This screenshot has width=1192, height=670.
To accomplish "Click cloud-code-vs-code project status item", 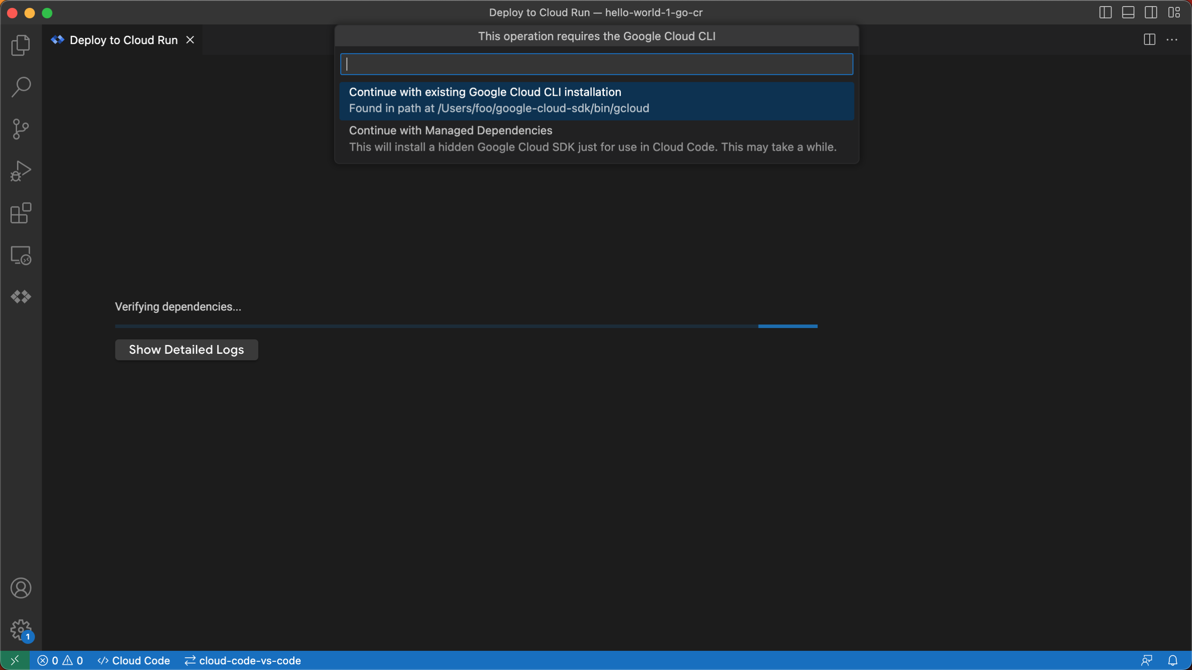I will (243, 660).
